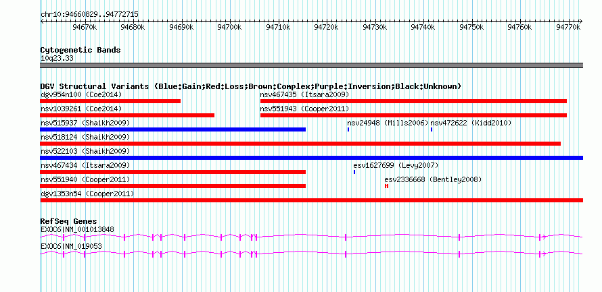This screenshot has width=602, height=292.
Task: Click the nsv515937 (Shaikh2009) label
Action: point(85,123)
